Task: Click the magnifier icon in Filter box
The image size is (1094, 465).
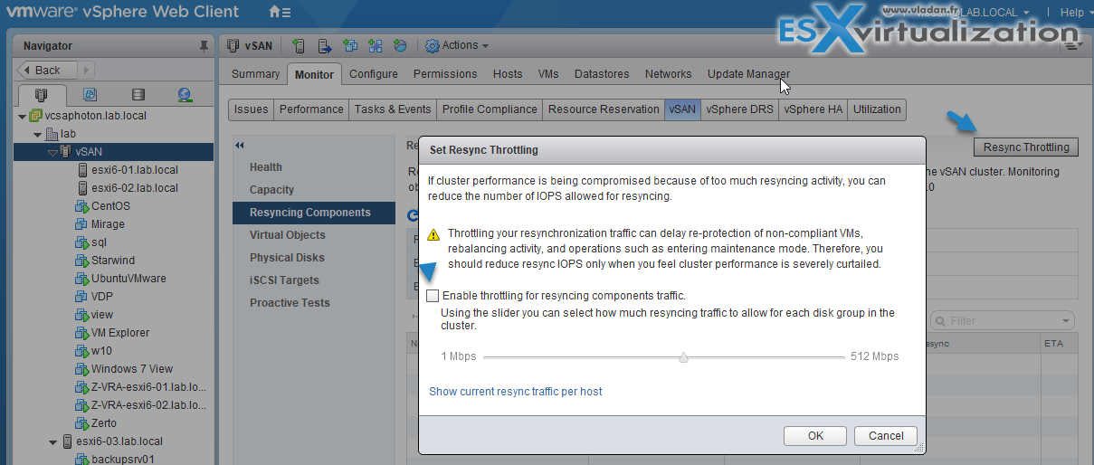Action: tap(941, 321)
